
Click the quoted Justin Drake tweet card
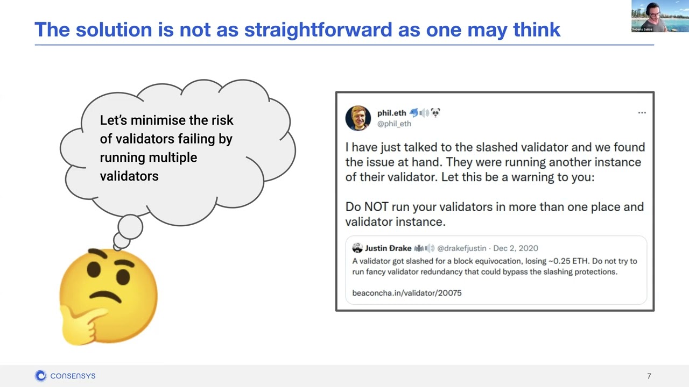click(x=496, y=270)
